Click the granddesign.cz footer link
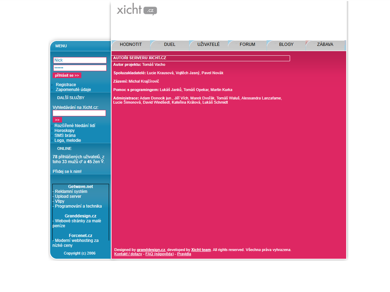 point(151,250)
